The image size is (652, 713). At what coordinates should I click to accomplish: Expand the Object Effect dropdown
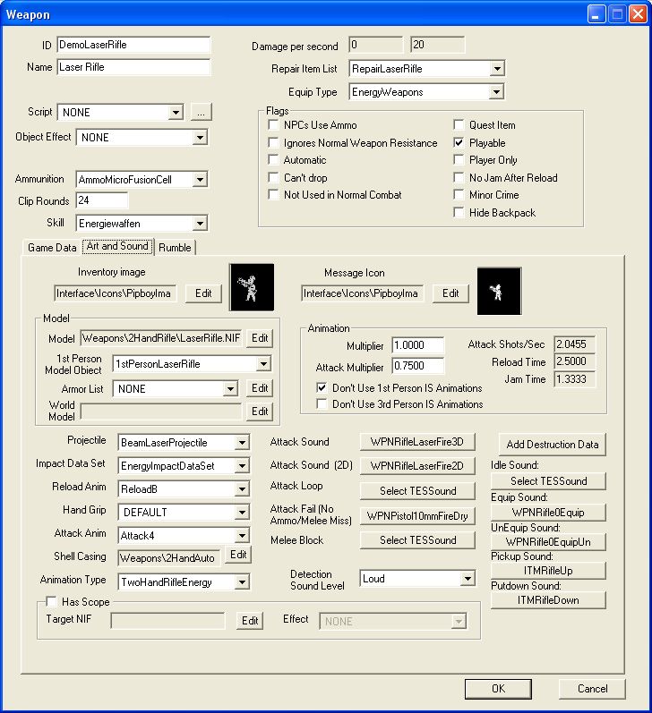(200, 138)
